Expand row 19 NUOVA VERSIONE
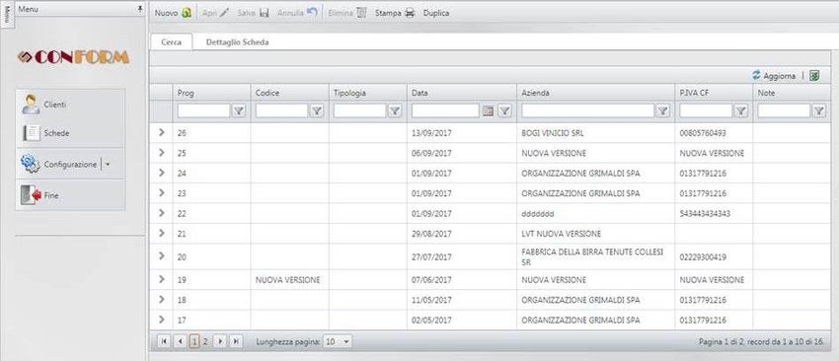Image resolution: width=839 pixels, height=361 pixels. (x=162, y=279)
